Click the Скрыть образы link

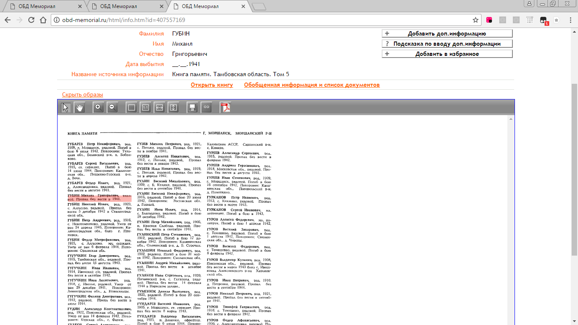(83, 95)
